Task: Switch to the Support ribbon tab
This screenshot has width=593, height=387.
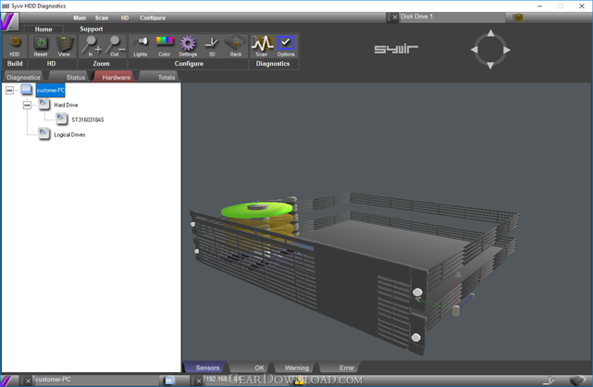Action: 92,29
